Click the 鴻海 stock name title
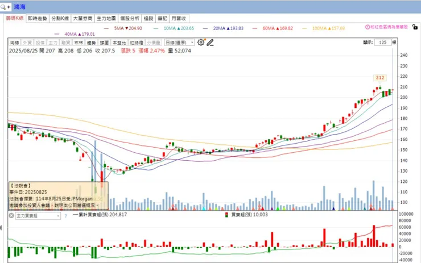Viewport: 421px width, 263px height. pos(19,7)
